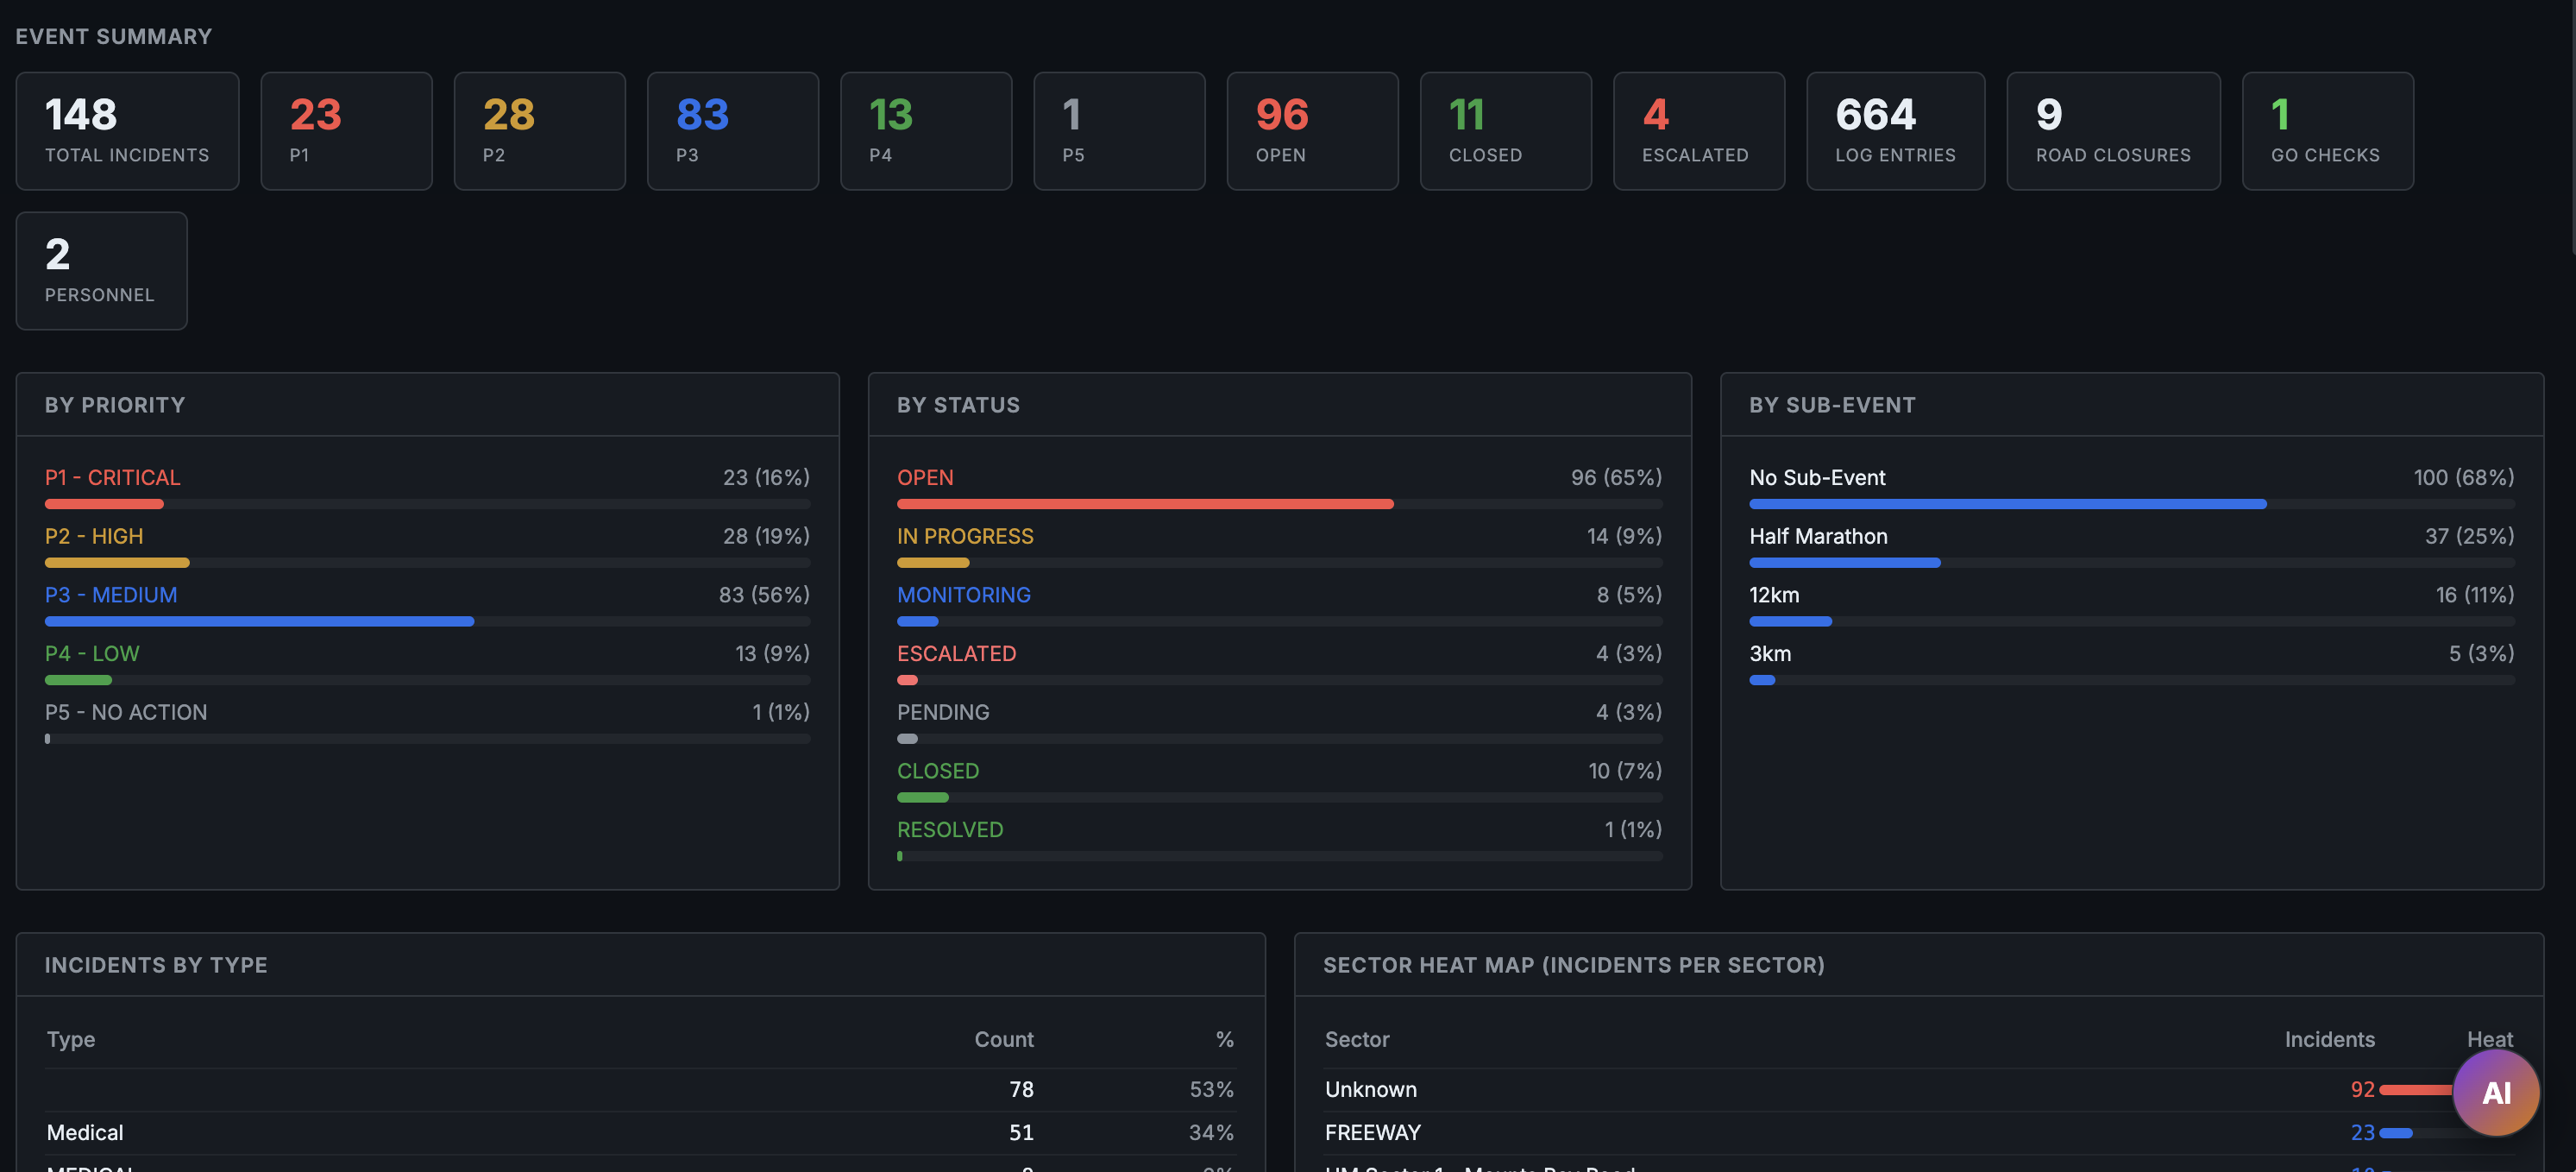
Task: Click the 100 (68%) No Sub-Event value
Action: (x=2463, y=477)
